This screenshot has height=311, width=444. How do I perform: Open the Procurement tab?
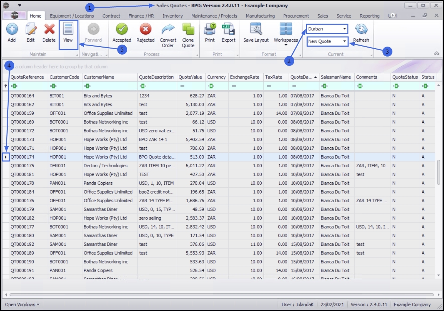tap(296, 16)
